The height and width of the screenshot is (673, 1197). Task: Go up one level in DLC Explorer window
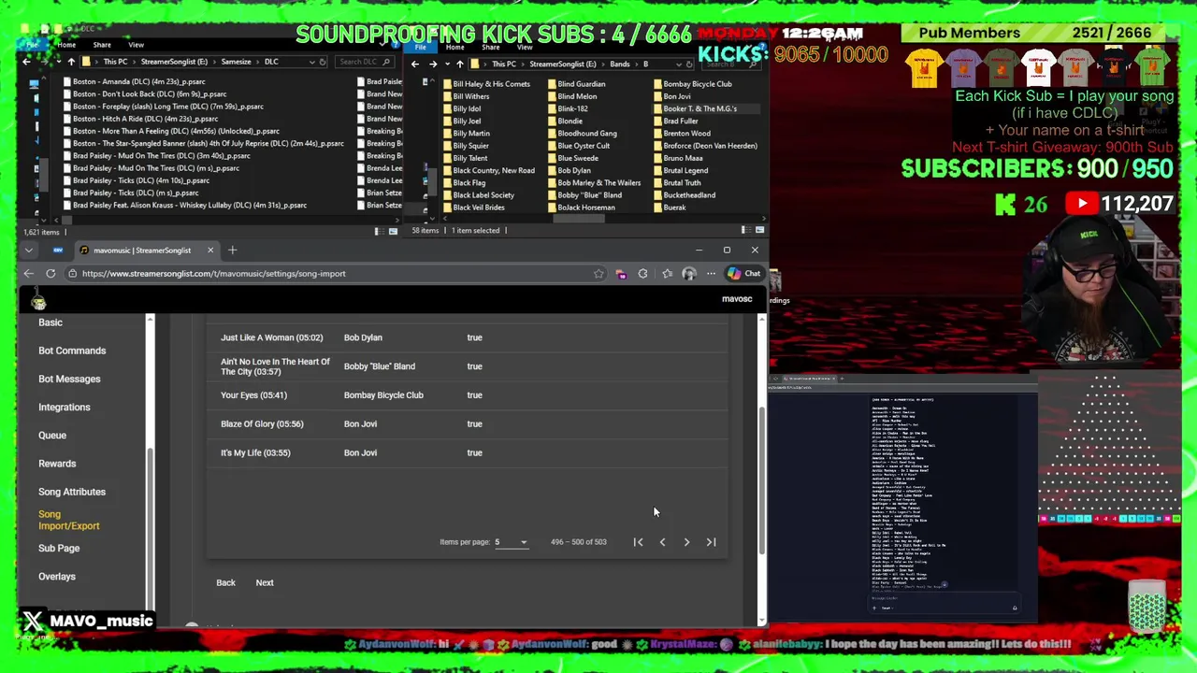71,62
